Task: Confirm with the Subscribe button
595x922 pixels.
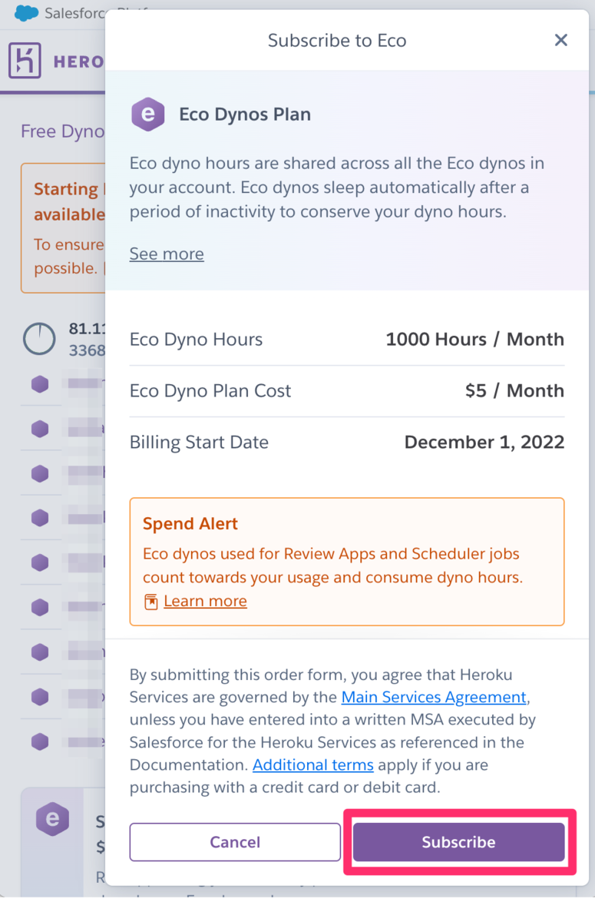Action: (458, 842)
